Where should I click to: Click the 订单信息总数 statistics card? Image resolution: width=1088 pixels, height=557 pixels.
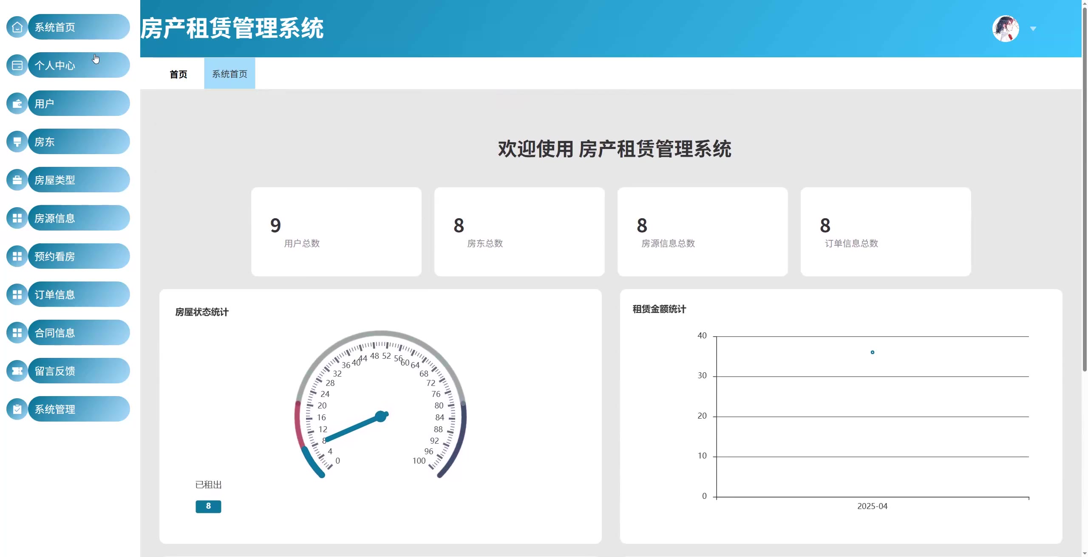(885, 232)
